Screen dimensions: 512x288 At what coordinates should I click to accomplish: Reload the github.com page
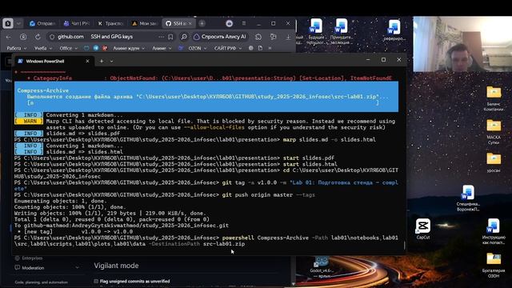click(38, 37)
